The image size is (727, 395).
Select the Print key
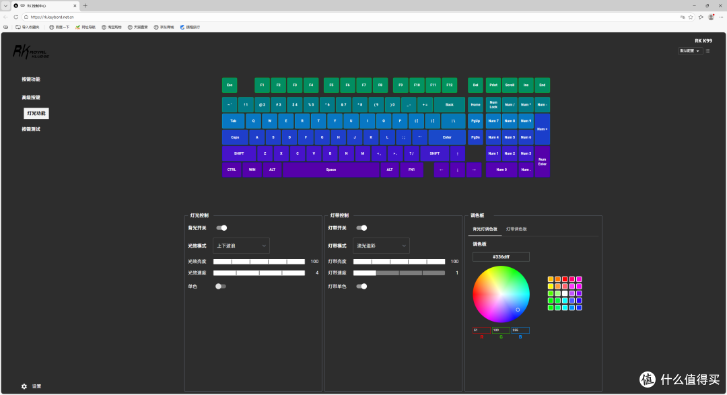tap(493, 85)
